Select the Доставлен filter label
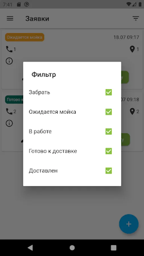 43,171
